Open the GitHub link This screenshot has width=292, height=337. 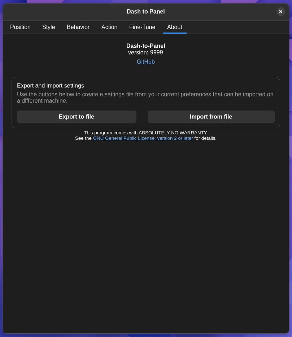point(146,62)
